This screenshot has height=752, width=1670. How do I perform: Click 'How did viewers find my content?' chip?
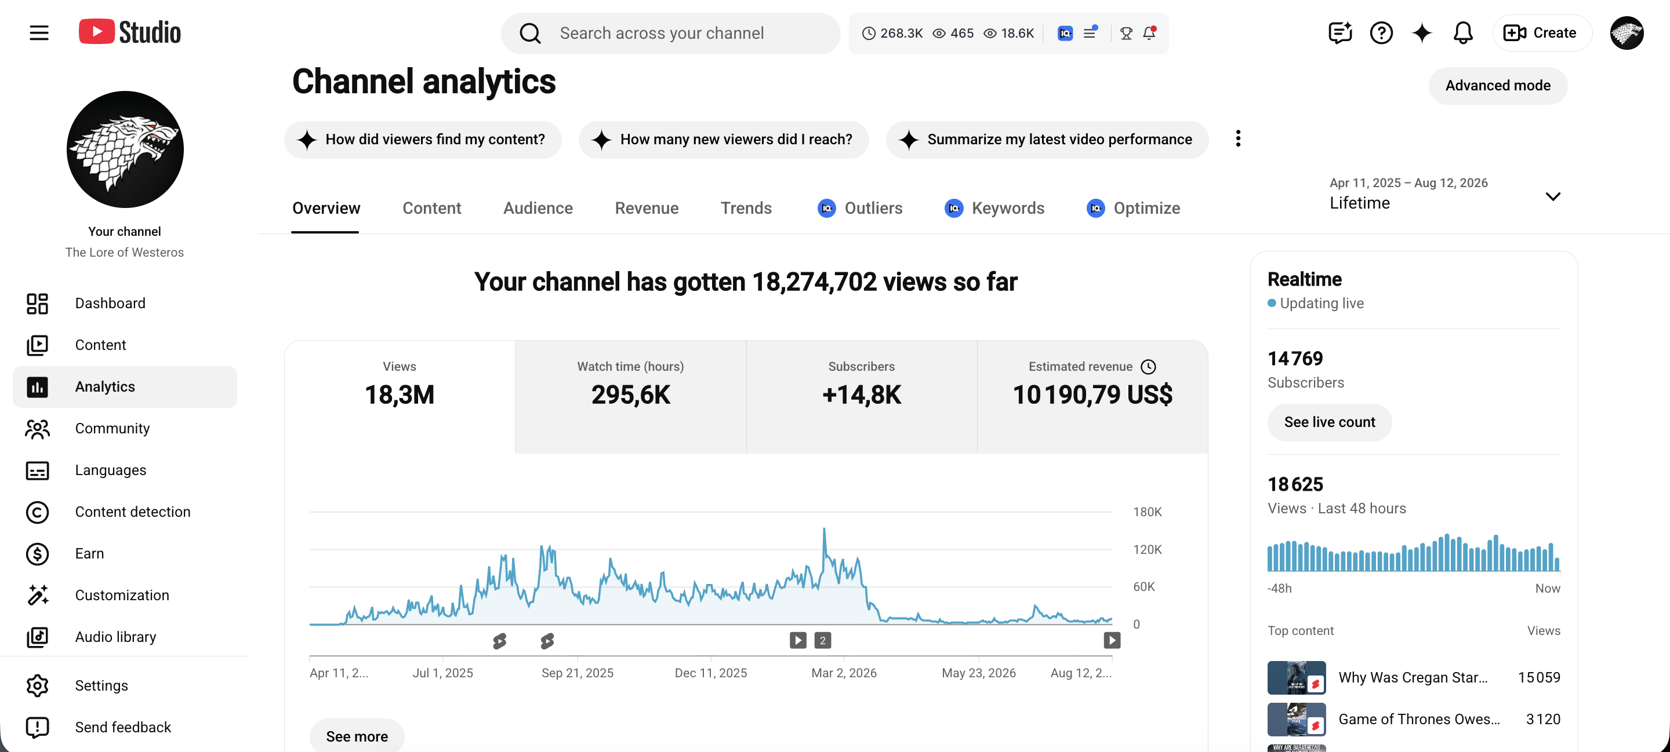point(423,139)
